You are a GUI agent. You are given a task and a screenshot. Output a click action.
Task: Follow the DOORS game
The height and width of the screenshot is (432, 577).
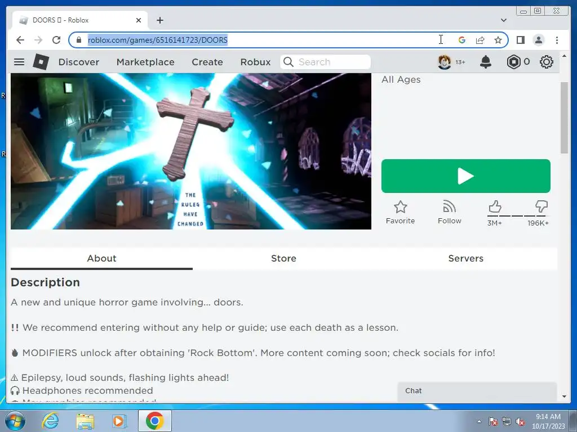(449, 212)
